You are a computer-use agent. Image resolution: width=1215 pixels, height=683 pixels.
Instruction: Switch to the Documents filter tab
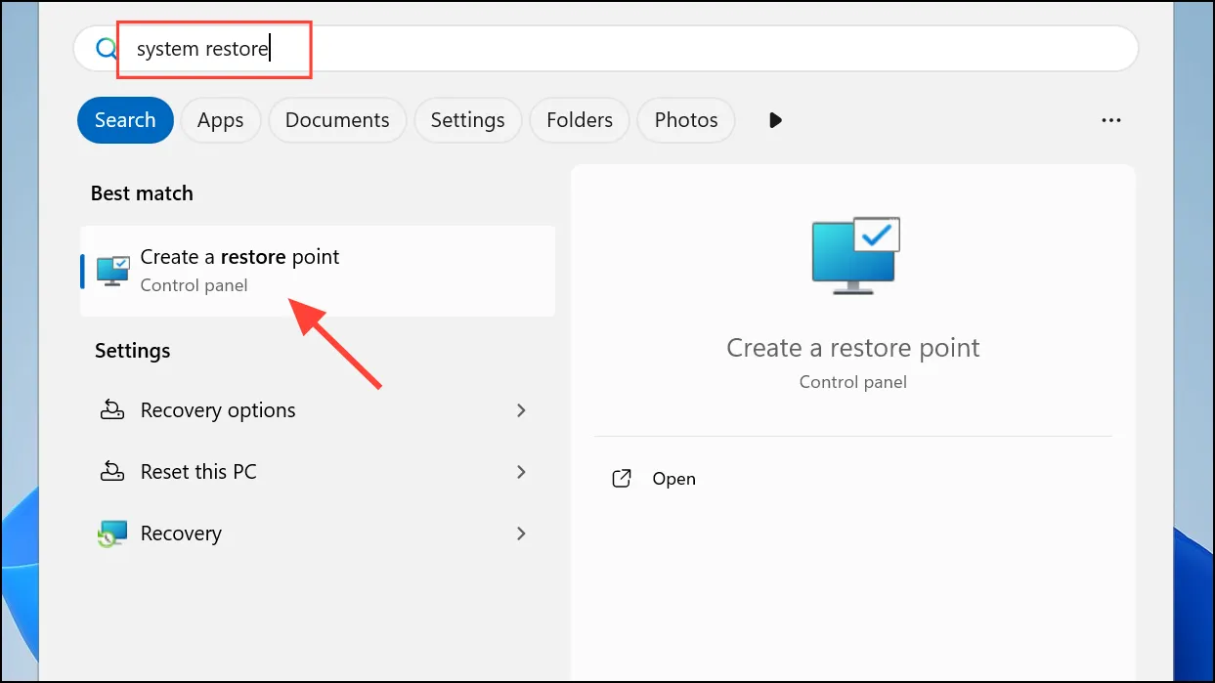pyautogui.click(x=337, y=120)
